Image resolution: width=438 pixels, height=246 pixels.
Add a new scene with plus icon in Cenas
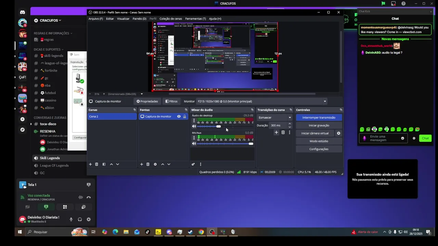(x=90, y=164)
